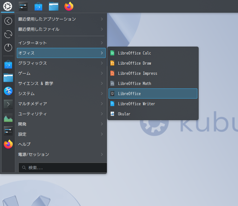Open the 電源/セッション category
238x206 pixels.
61,154
